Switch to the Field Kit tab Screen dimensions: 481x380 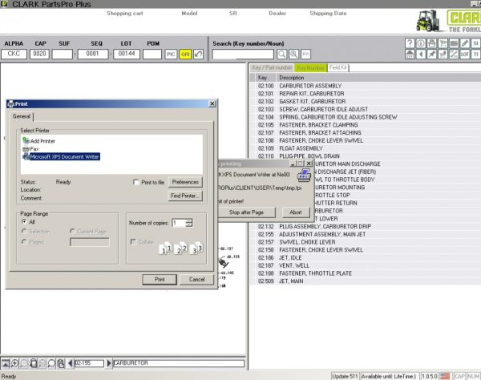point(338,67)
